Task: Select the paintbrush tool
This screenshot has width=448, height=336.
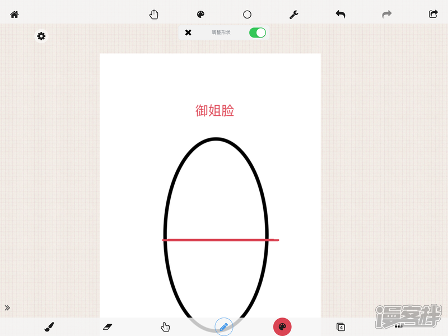Action: (x=49, y=327)
